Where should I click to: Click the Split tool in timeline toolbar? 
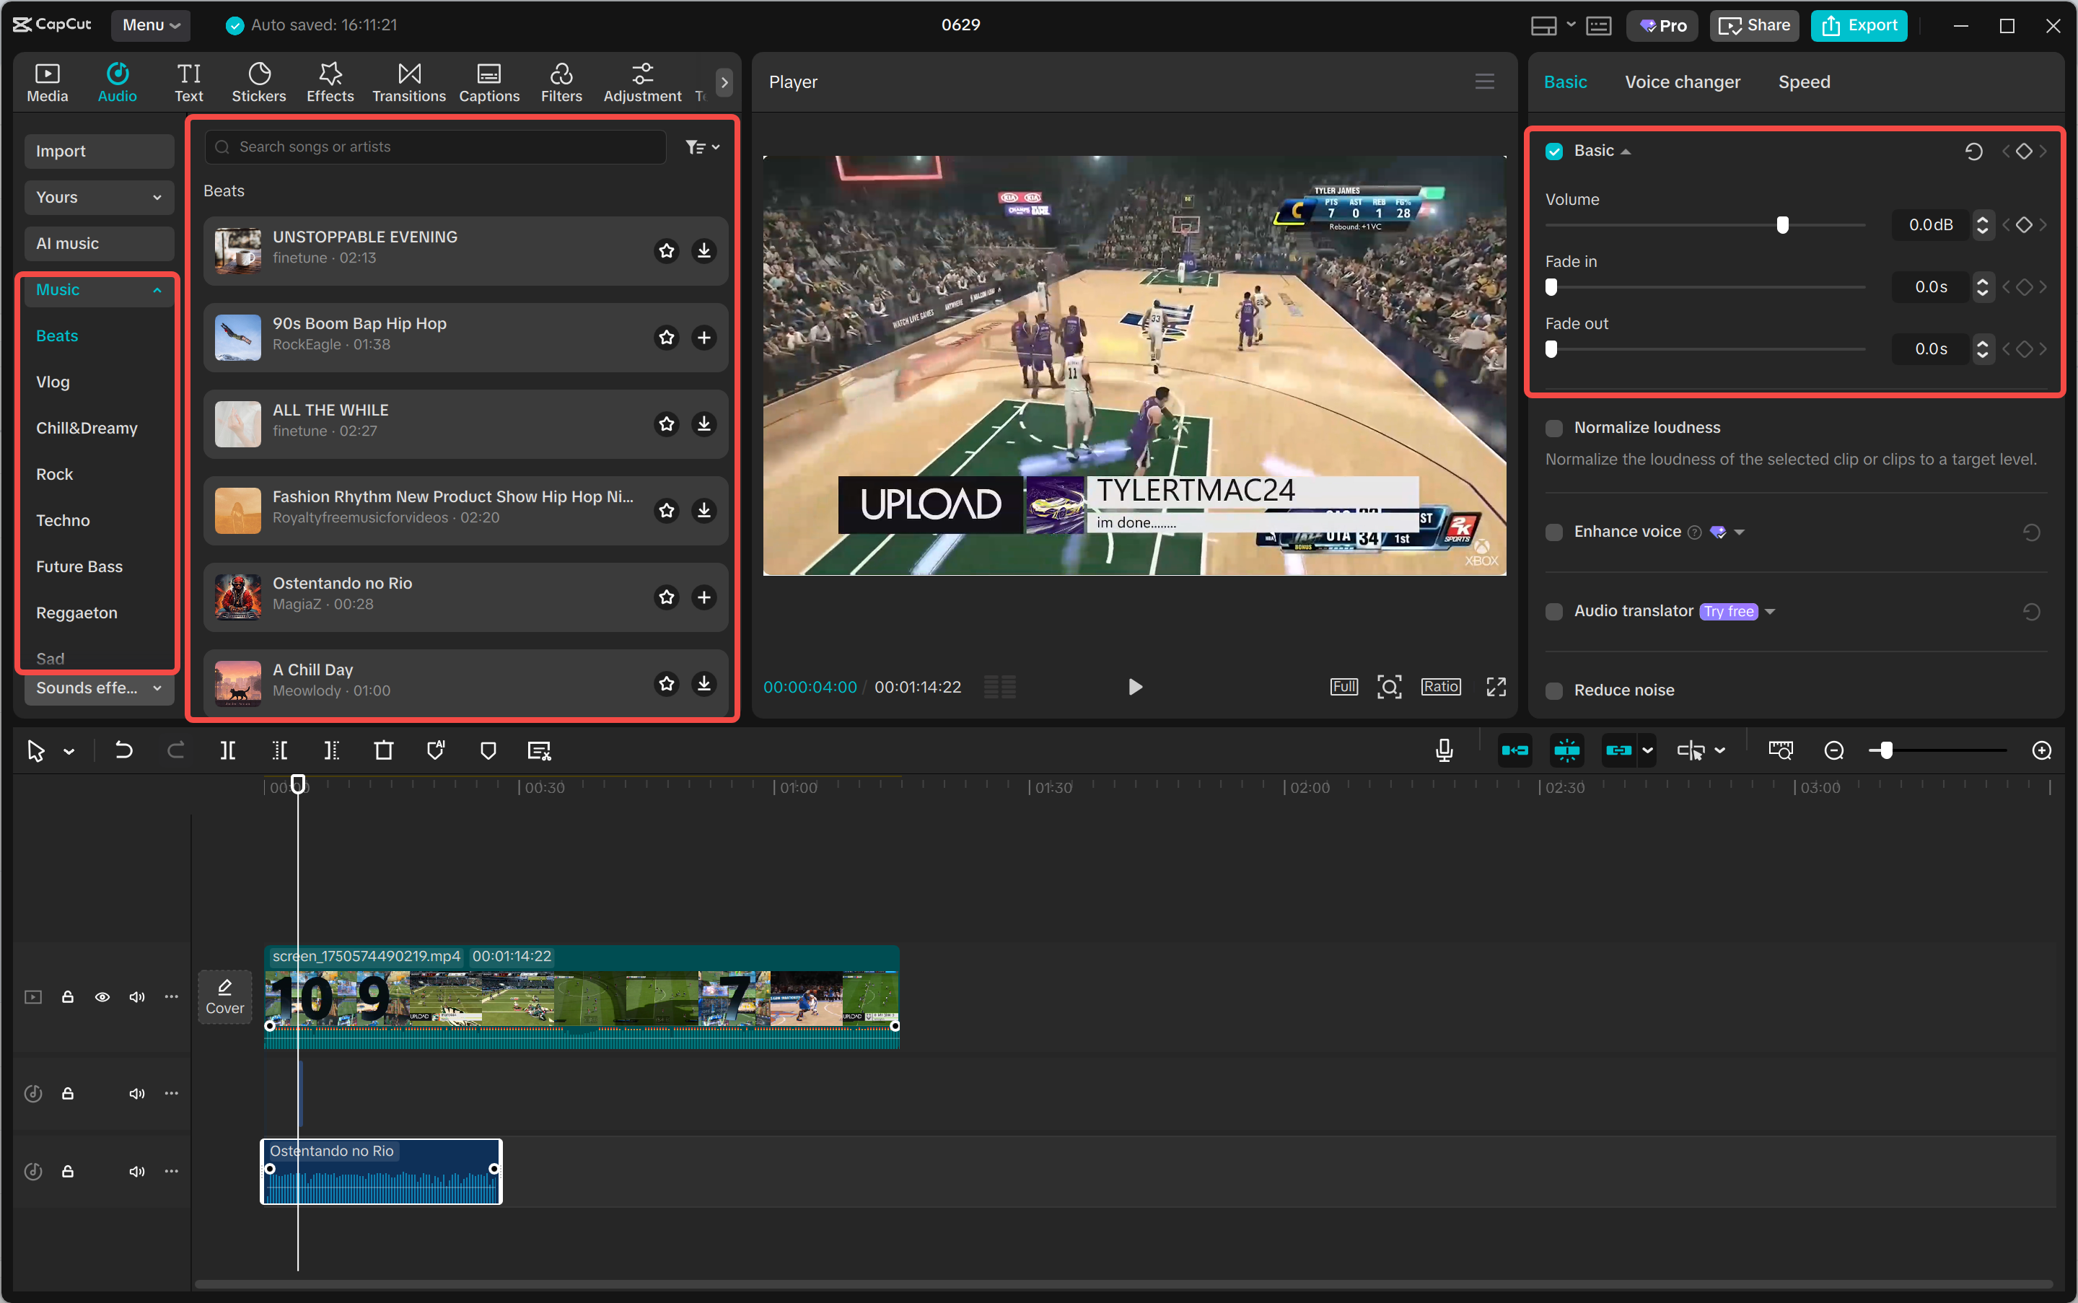[227, 750]
